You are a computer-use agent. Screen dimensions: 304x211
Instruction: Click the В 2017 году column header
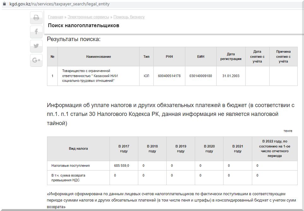click(124, 149)
